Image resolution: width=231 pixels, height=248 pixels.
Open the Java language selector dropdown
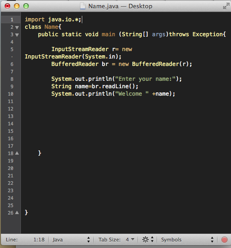[71, 240]
